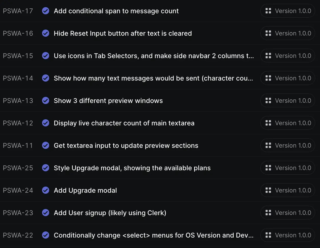
Task: Click the completed checkmark icon on PSWA-16
Action: 46,33
